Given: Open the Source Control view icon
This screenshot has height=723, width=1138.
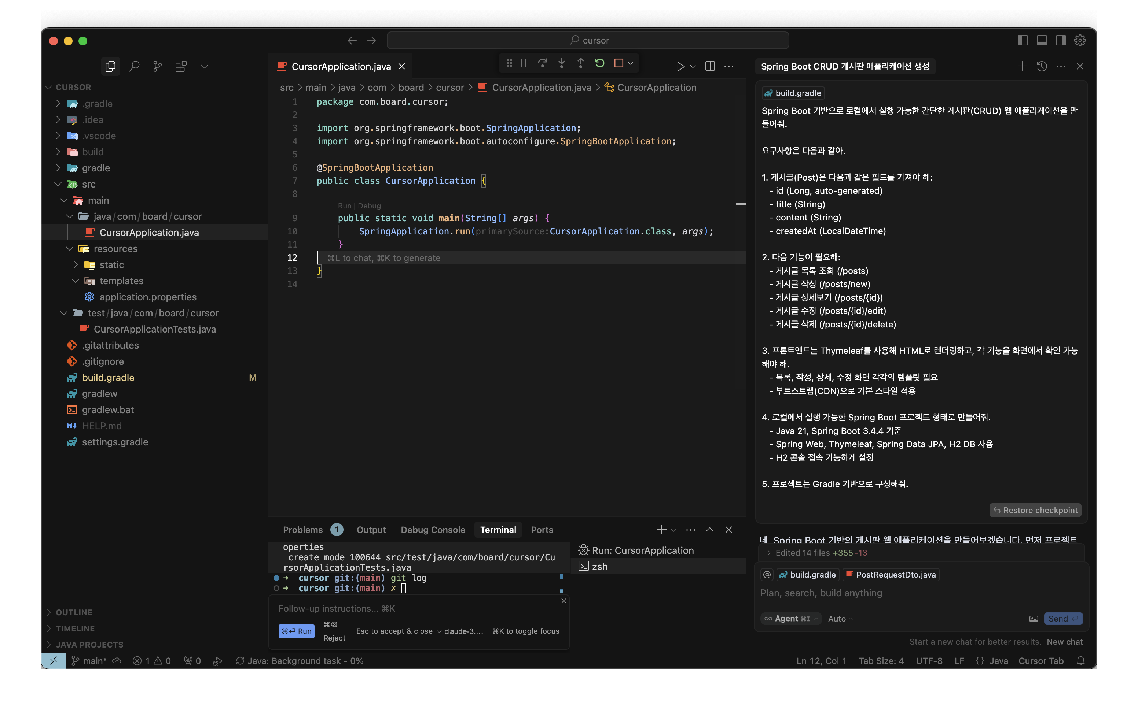Looking at the screenshot, I should coord(157,67).
